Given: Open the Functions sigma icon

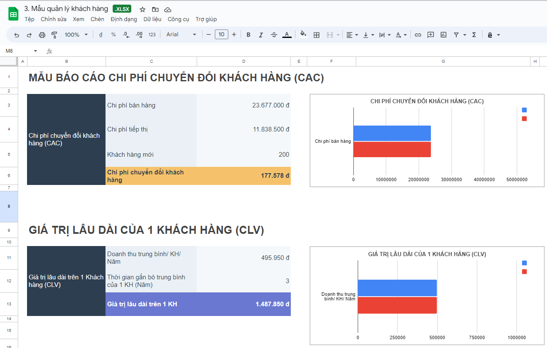Looking at the screenshot, I should 474,35.
